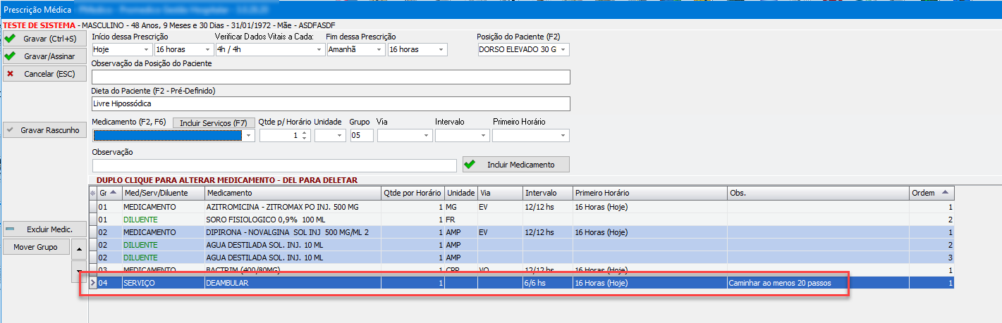This screenshot has width=1002, height=323.
Task: Open the Via dropdown in medication entry
Action: click(x=425, y=136)
